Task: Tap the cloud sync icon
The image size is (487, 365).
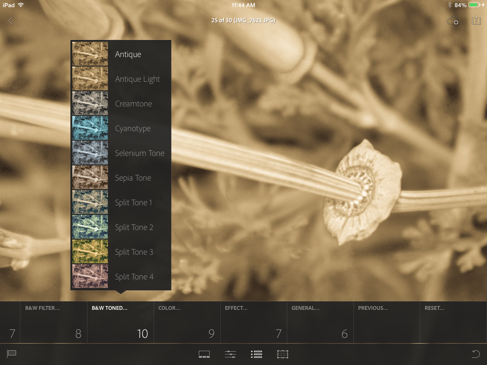Action: tap(453, 21)
